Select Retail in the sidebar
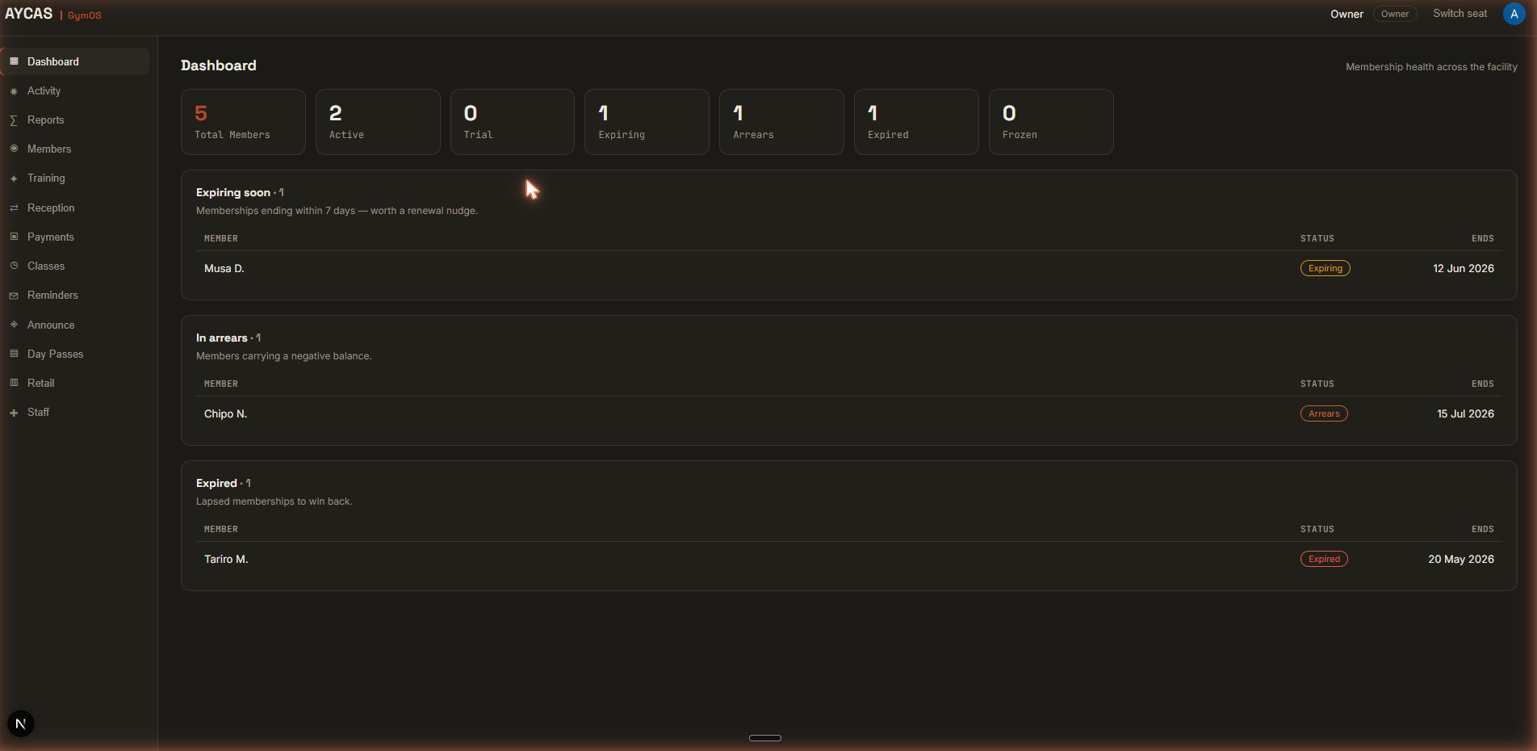Viewport: 1537px width, 751px height. point(75,383)
